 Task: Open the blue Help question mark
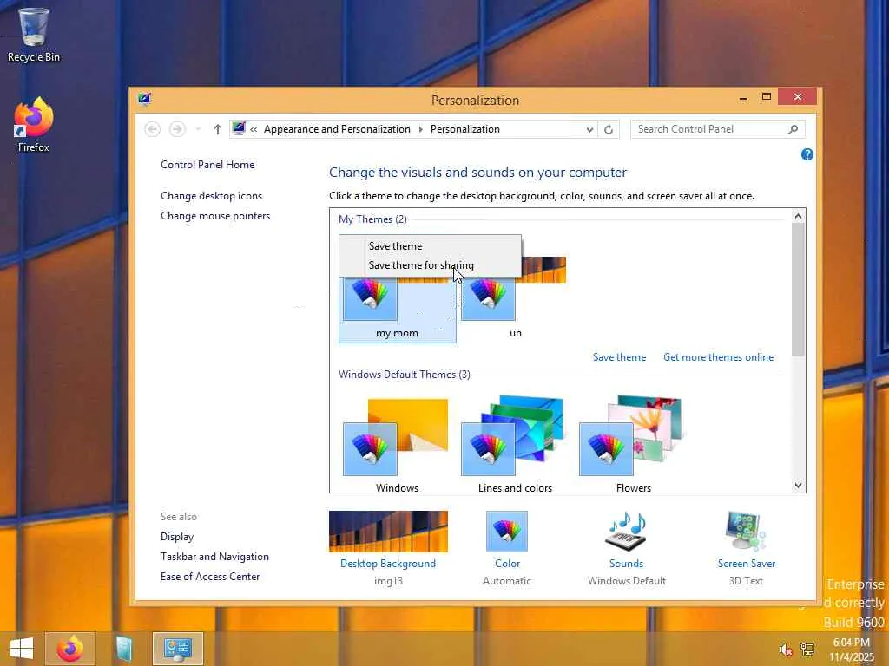pos(807,154)
